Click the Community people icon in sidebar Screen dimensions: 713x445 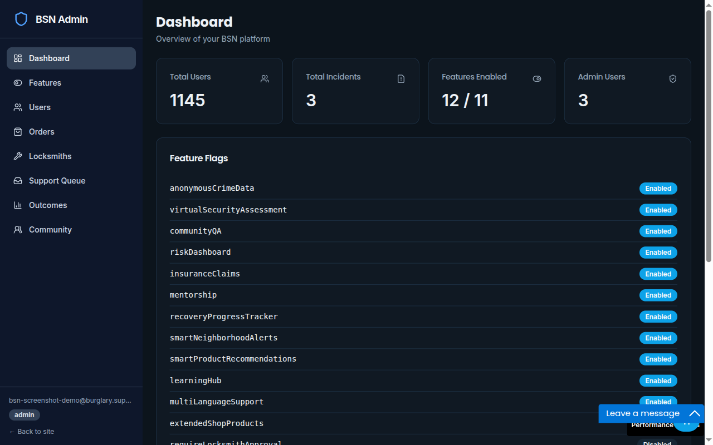[x=18, y=230]
